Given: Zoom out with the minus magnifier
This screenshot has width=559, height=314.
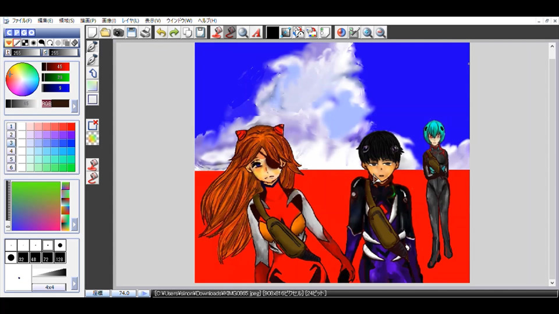Looking at the screenshot, I should 381,33.
